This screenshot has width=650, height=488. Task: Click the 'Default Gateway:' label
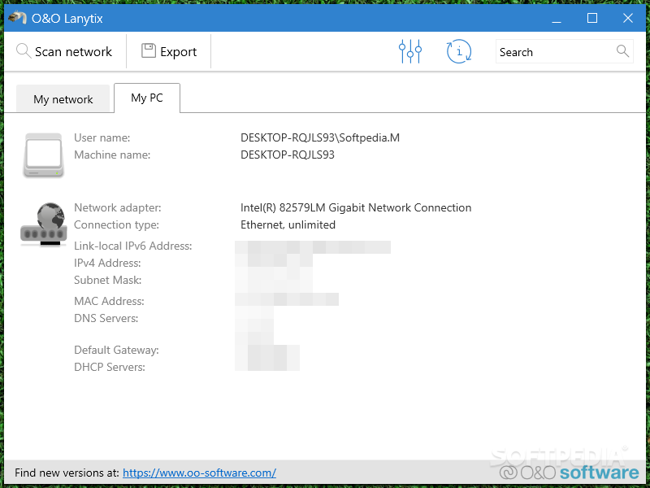[116, 351]
